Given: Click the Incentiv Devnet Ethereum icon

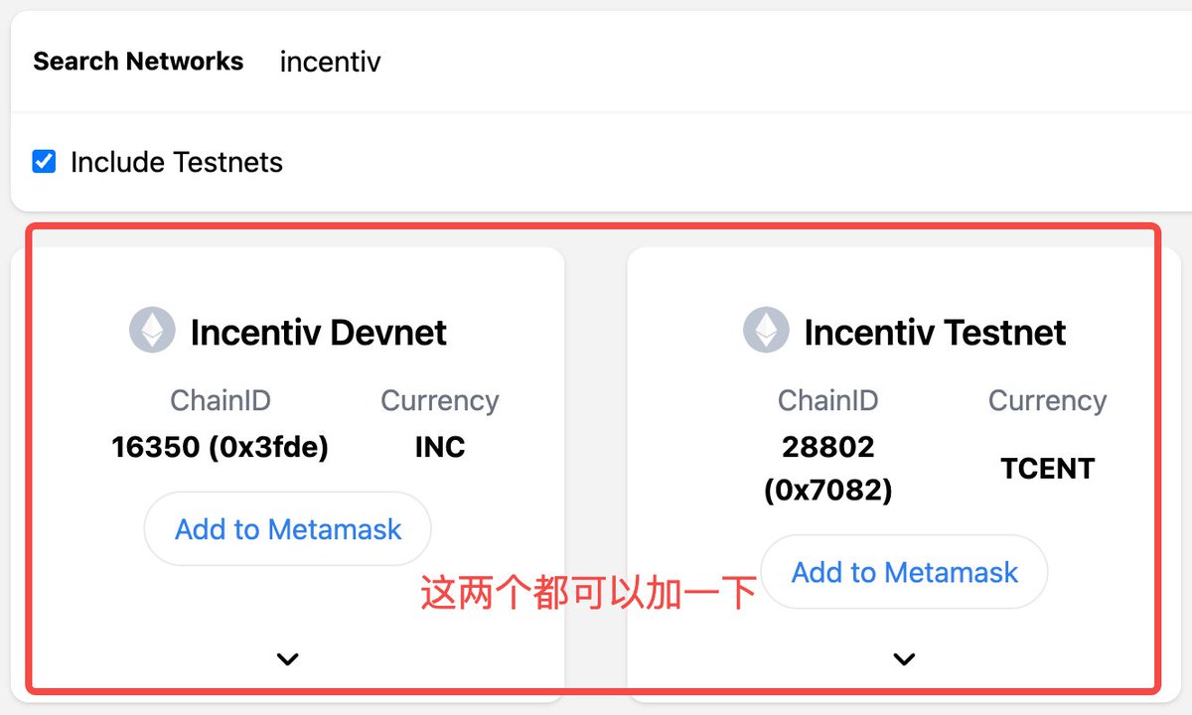Looking at the screenshot, I should [152, 331].
